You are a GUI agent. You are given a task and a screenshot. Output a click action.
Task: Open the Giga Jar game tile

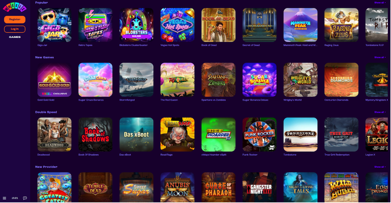(54, 25)
